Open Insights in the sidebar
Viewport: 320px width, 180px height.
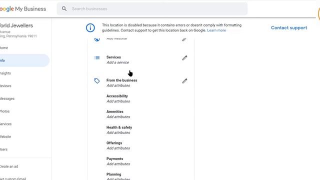pyautogui.click(x=5, y=73)
